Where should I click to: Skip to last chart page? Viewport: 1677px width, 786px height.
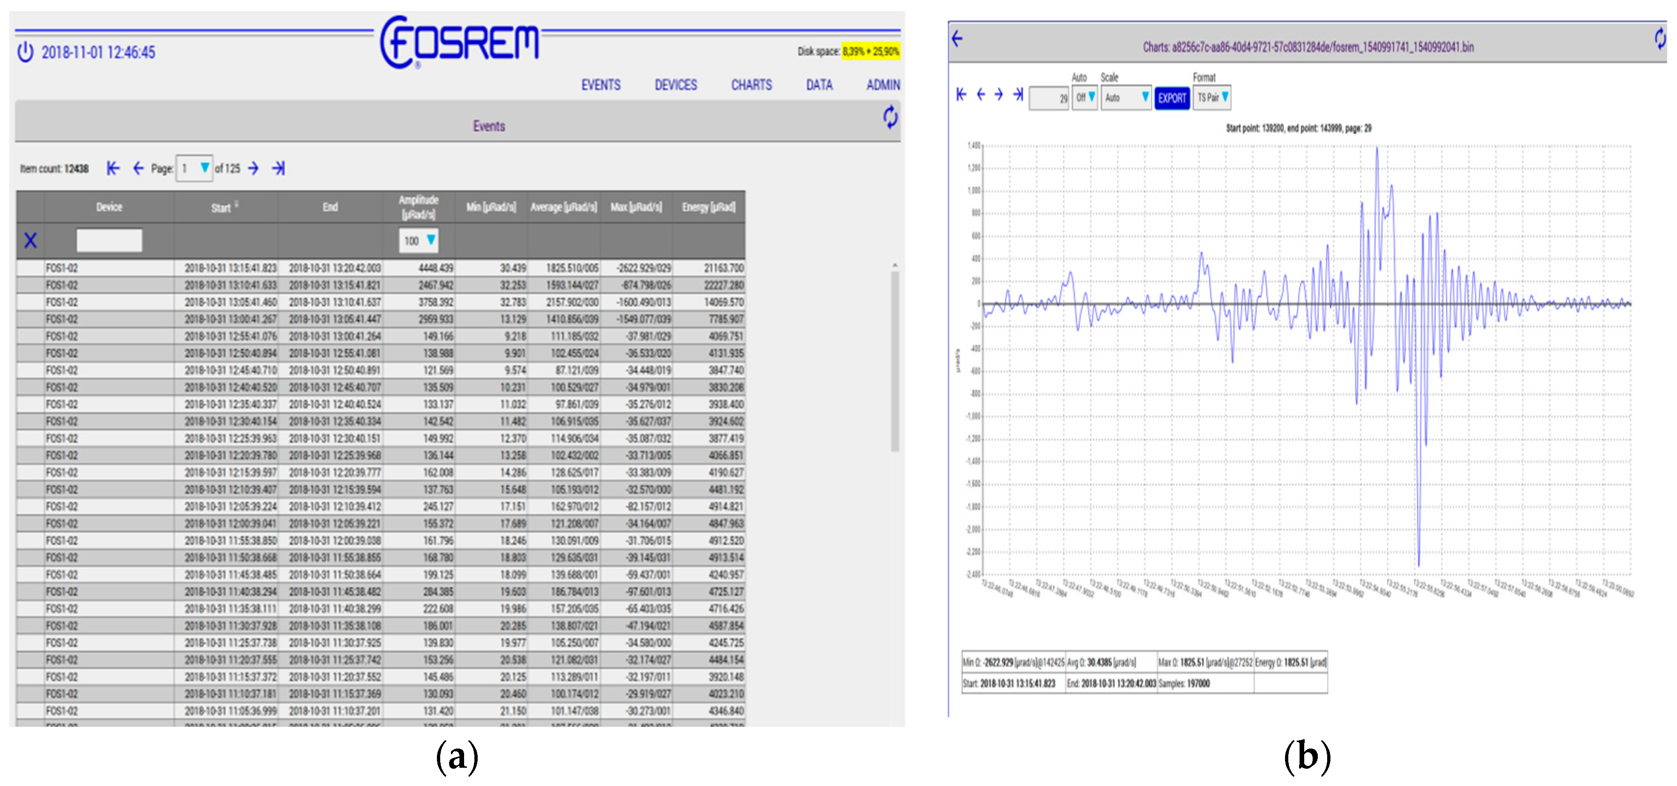[1018, 95]
